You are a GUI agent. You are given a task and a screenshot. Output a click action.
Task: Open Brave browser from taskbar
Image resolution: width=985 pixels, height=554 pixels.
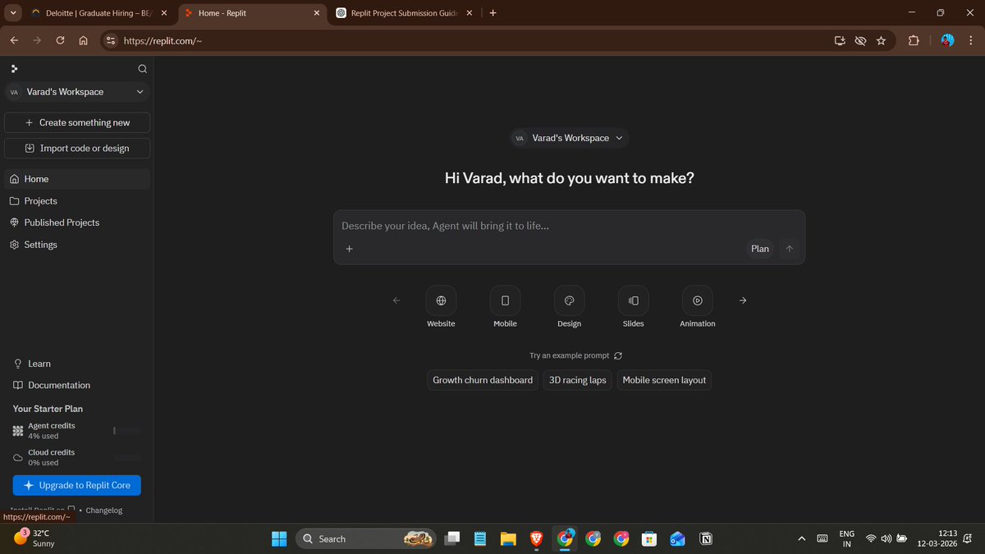(x=536, y=538)
